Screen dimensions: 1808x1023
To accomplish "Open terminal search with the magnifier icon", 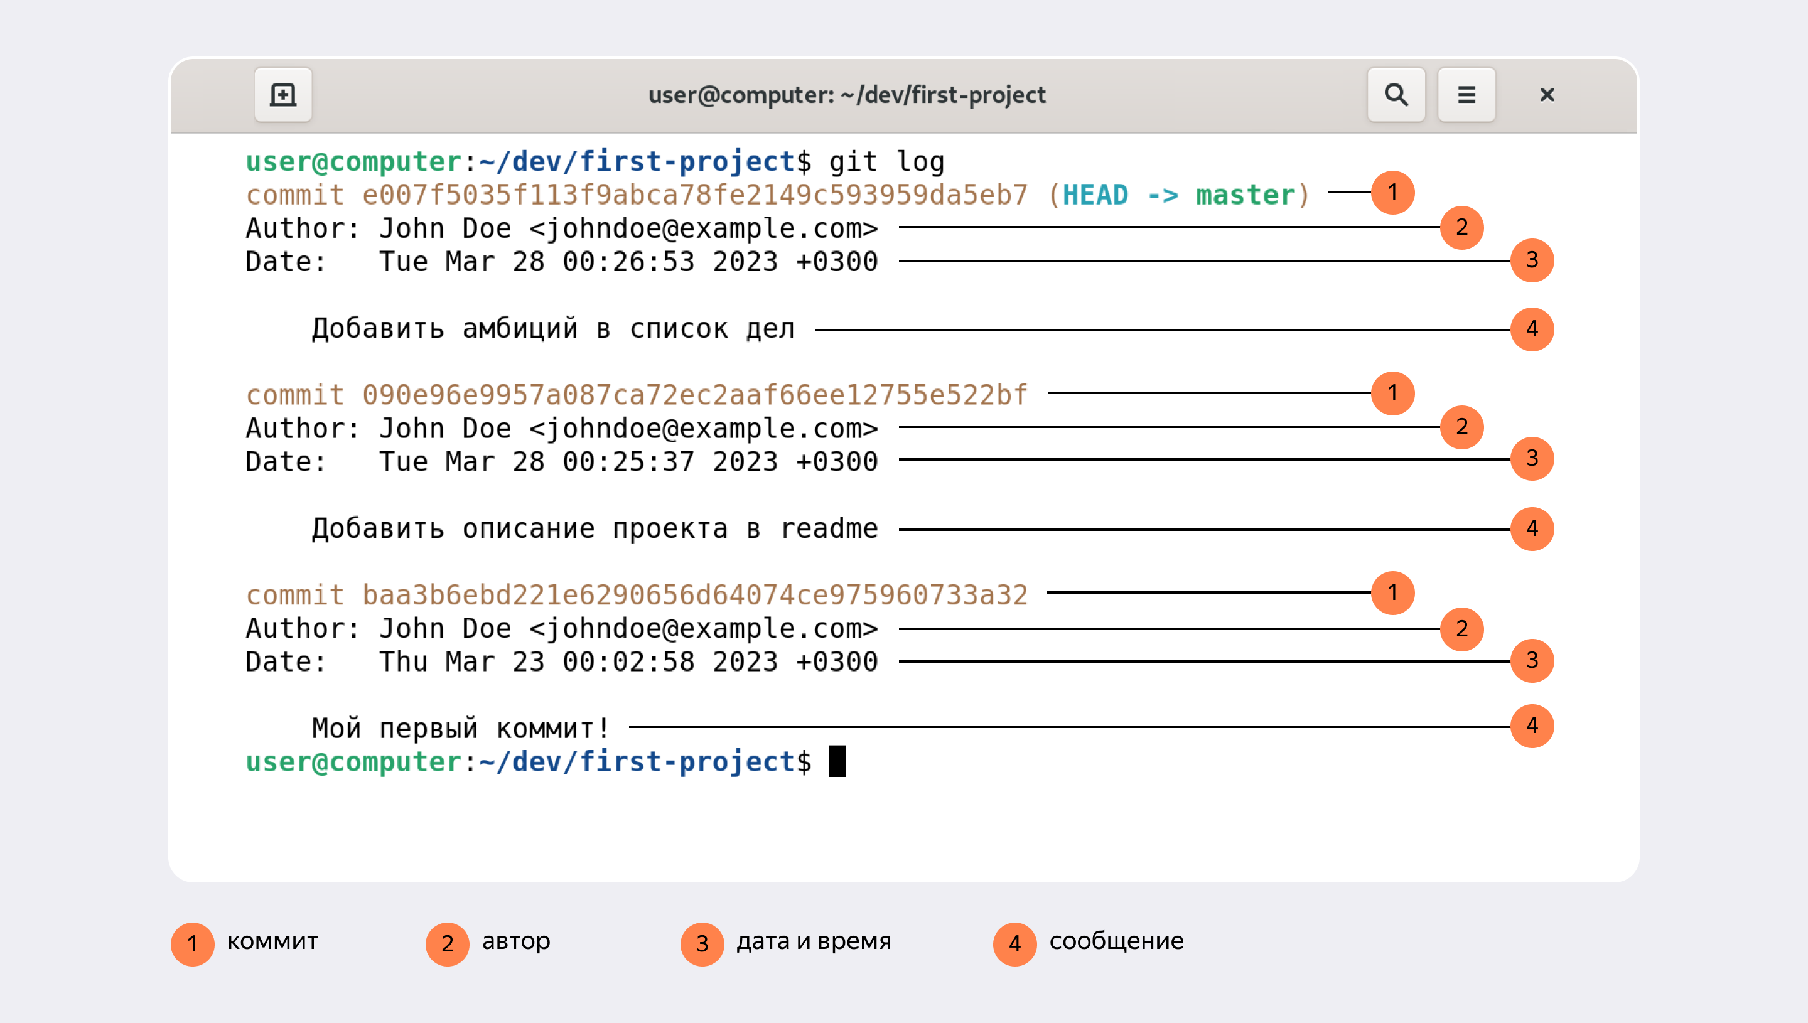I will tap(1396, 95).
